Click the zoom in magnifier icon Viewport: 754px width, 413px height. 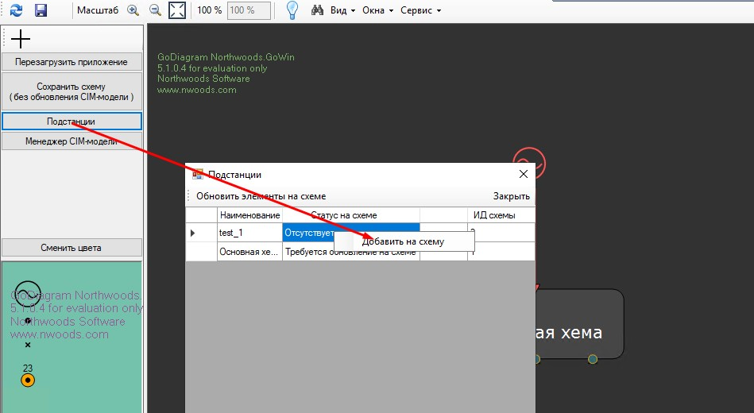tap(133, 10)
